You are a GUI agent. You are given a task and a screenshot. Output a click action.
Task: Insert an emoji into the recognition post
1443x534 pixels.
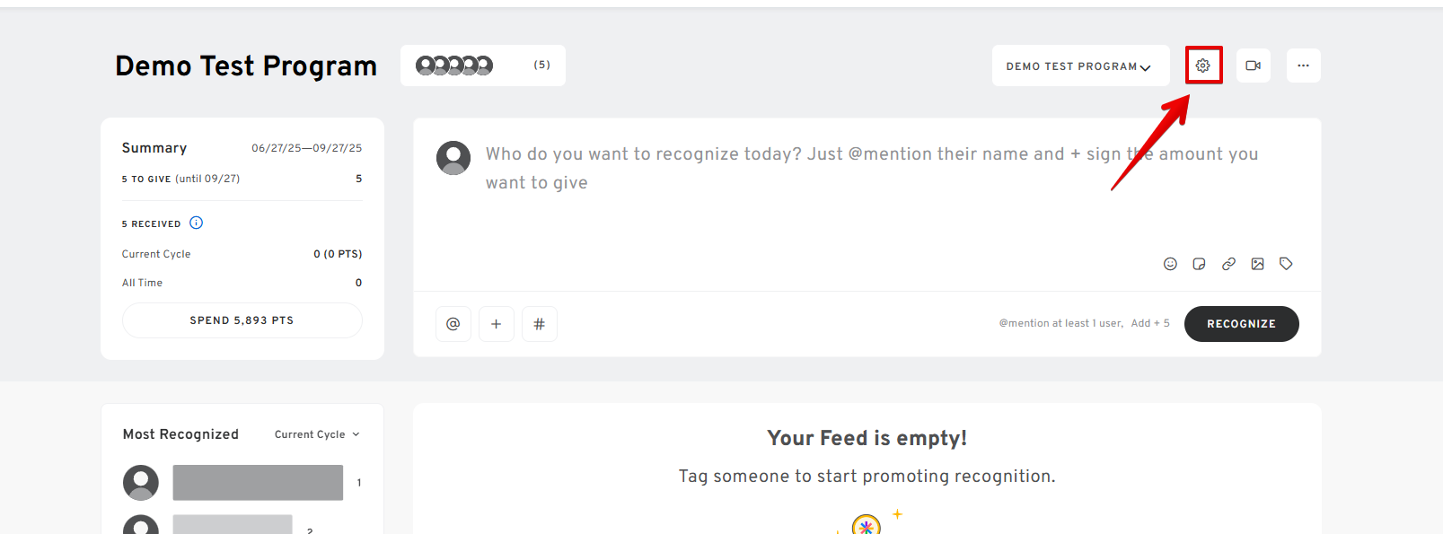click(1170, 264)
